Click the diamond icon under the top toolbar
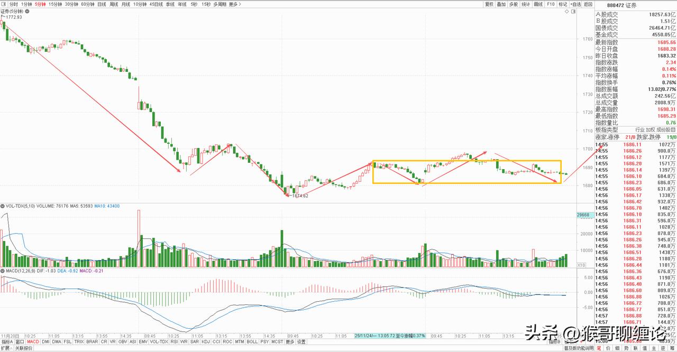Viewport: 677px width, 352px height. pos(567,11)
